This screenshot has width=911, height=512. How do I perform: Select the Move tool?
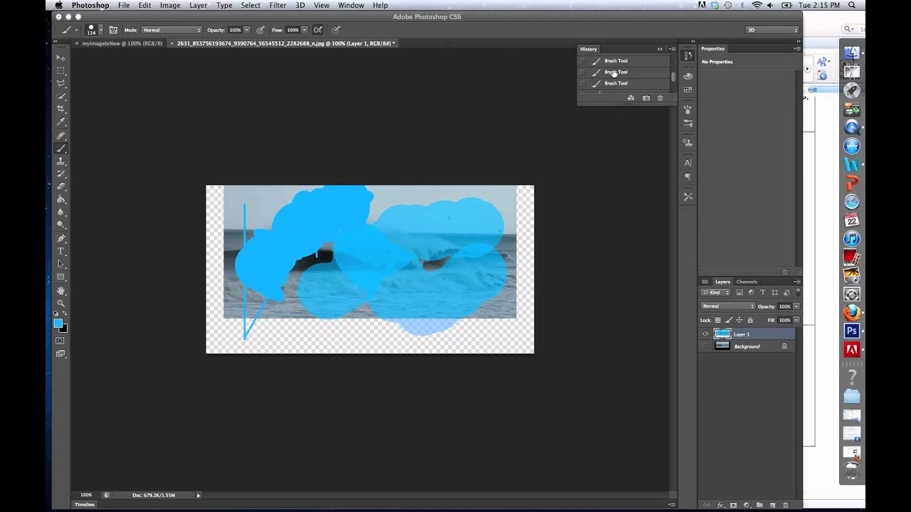click(60, 58)
